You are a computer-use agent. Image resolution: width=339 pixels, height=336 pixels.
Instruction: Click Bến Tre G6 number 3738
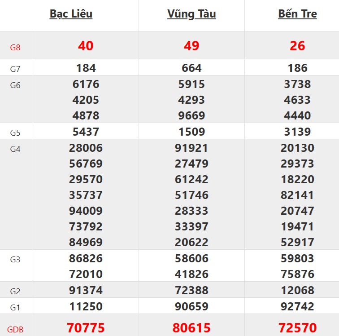tap(297, 84)
